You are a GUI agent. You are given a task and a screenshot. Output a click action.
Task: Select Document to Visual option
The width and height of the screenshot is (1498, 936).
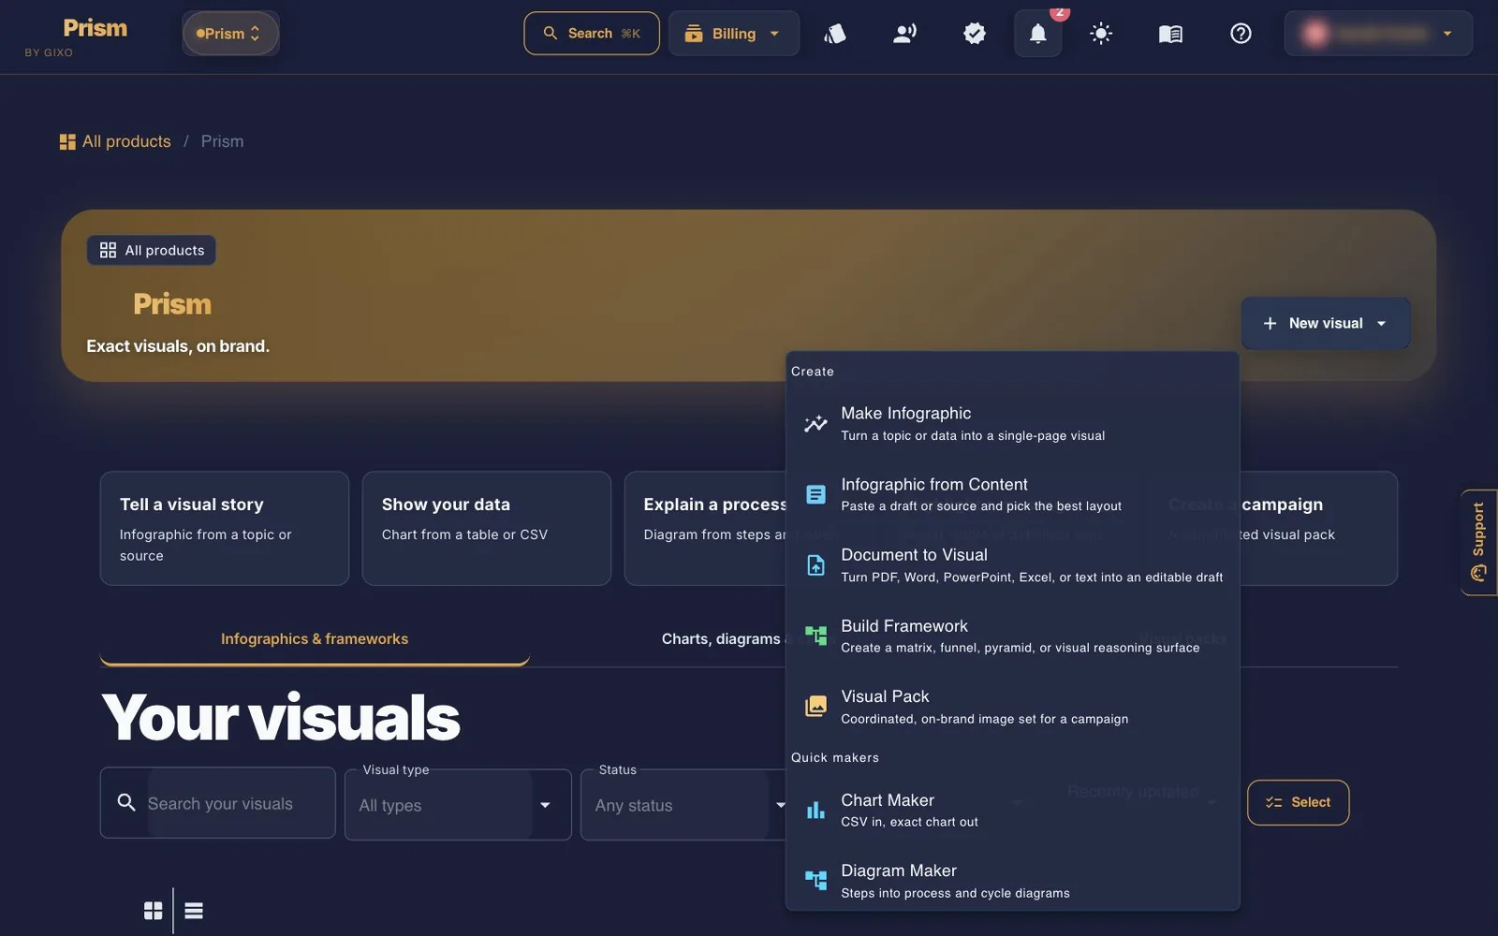tap(1012, 564)
